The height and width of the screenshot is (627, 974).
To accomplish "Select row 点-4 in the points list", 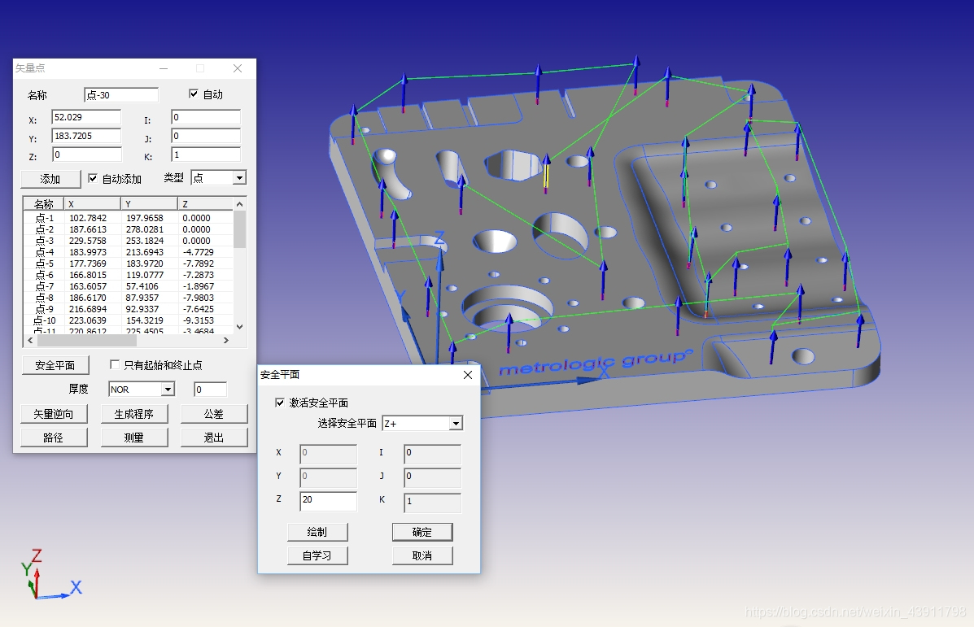I will [128, 252].
